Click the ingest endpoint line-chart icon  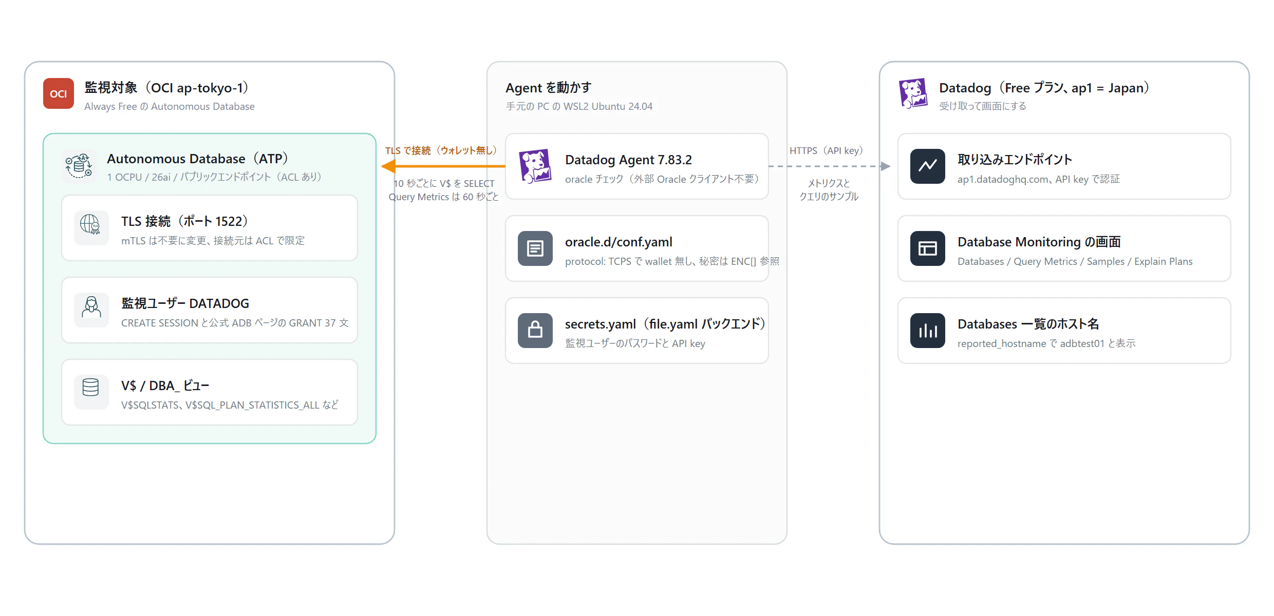(x=927, y=166)
